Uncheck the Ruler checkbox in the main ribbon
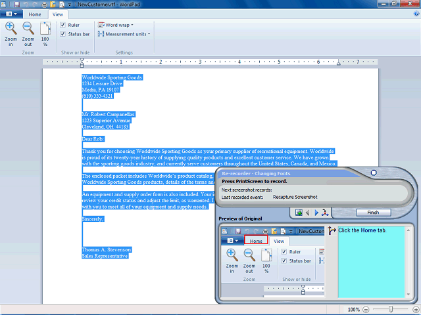421x315 pixels. tap(63, 25)
